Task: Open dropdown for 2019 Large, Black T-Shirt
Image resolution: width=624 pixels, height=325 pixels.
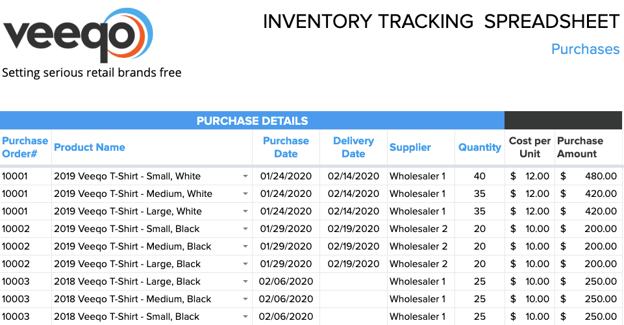Action: coord(245,264)
